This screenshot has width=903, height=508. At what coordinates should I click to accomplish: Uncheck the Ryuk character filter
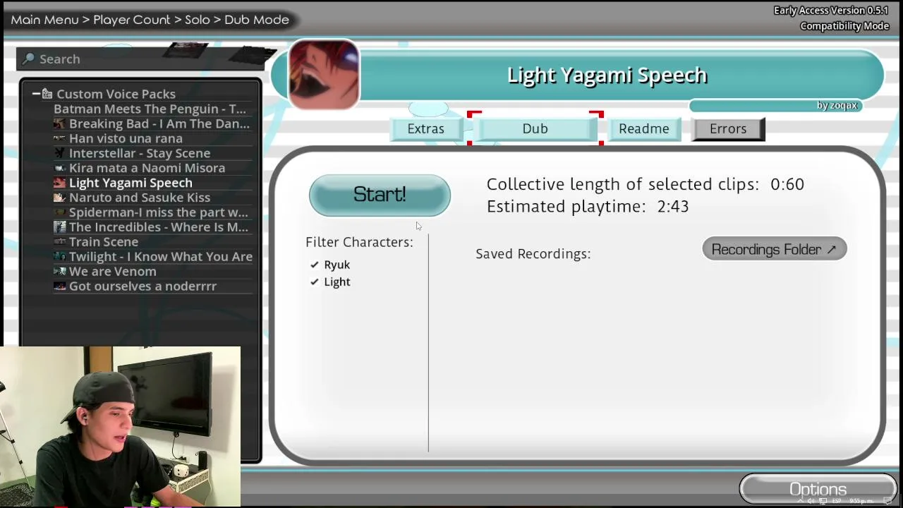315,265
